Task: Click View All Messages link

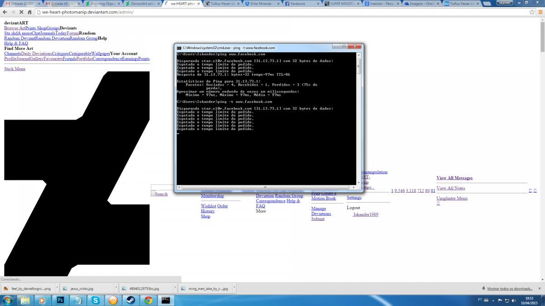Action: (455, 178)
